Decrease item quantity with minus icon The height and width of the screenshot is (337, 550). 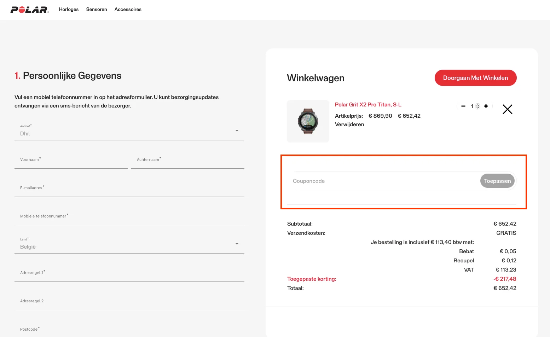click(463, 106)
